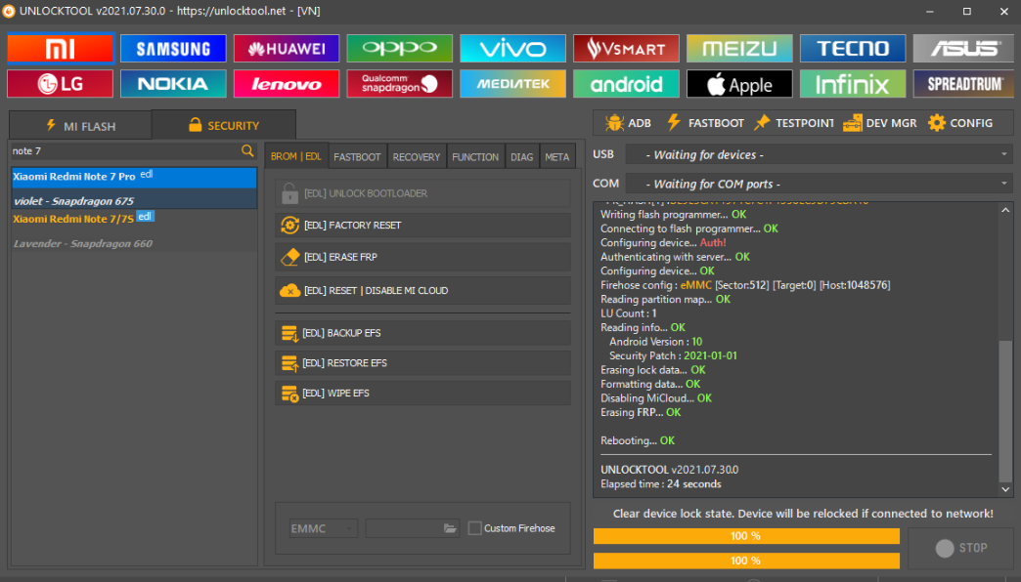Screen dimensions: 1021x582
Task: Select the OPPO brand tile
Action: coord(400,48)
